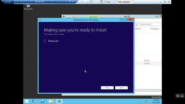Open Drive Tools tab in This PC window

[93, 17]
